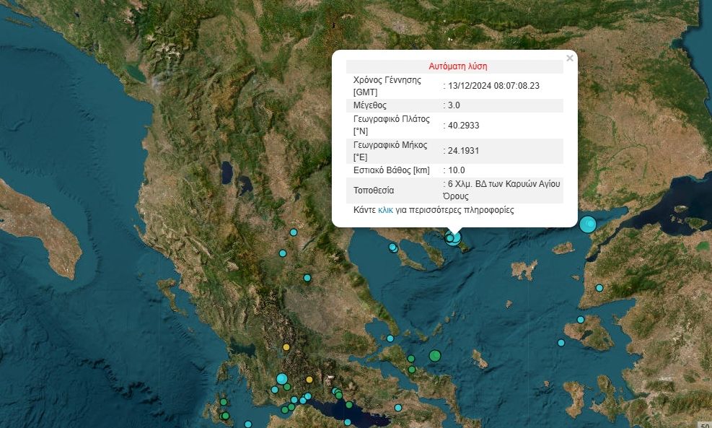Click the cyan marker in the Thessaly plain

307,278
